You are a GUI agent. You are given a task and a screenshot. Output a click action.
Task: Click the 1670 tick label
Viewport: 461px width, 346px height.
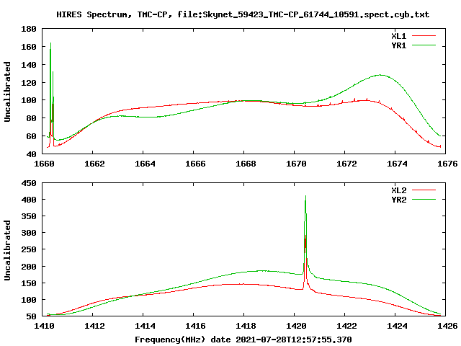pos(296,164)
